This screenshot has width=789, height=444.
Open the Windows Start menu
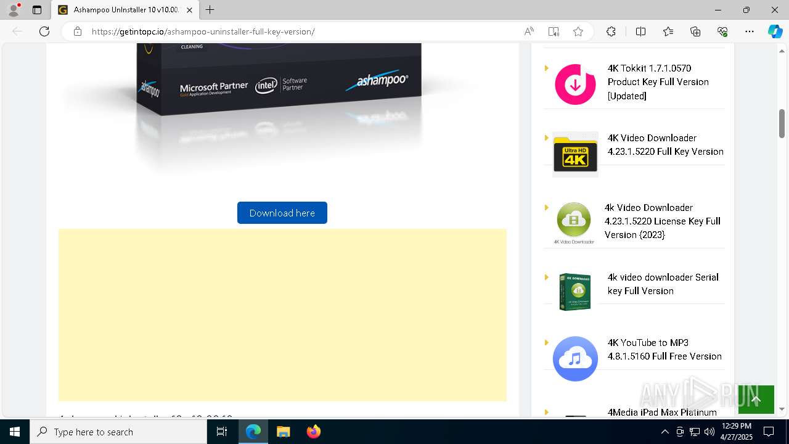tap(15, 432)
